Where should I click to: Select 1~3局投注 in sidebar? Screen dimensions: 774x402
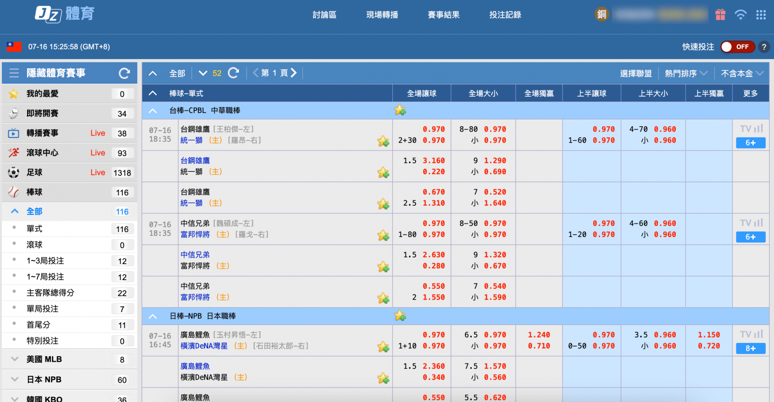[70, 261]
